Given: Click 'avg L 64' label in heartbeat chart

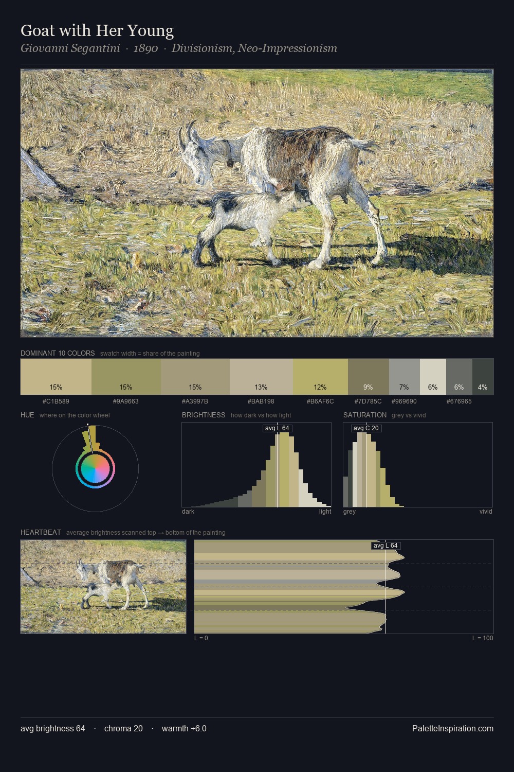Looking at the screenshot, I should (385, 546).
